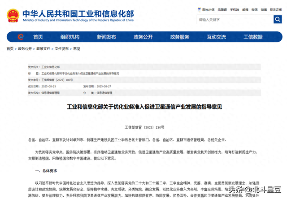
Task: Click the section heading 一、总体要求
Action: pyautogui.click(x=46, y=171)
